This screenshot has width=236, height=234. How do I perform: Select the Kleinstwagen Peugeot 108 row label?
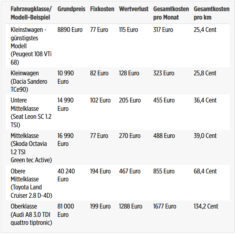tap(31, 46)
